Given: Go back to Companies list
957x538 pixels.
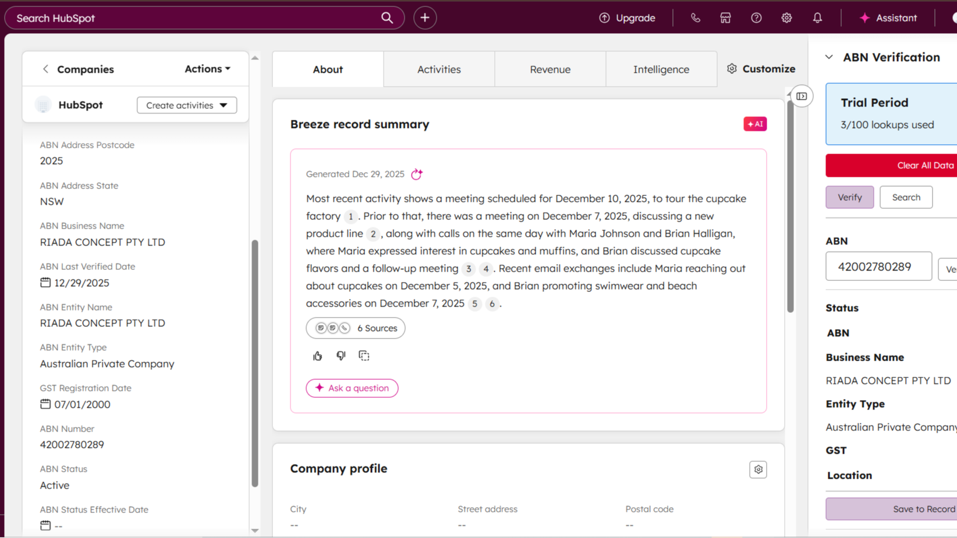Looking at the screenshot, I should pyautogui.click(x=78, y=69).
